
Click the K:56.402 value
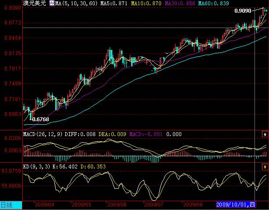(65, 167)
